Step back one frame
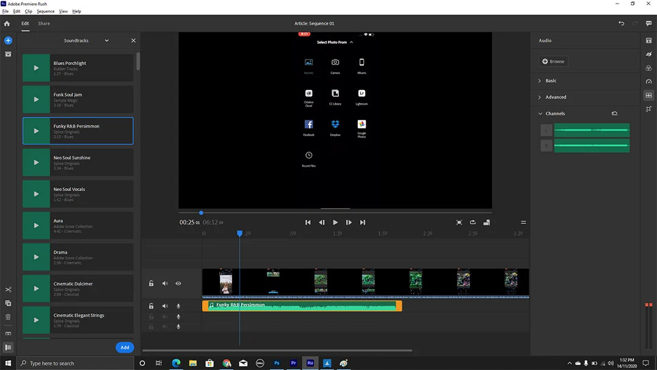Screen dimensions: 657x370 [322, 223]
